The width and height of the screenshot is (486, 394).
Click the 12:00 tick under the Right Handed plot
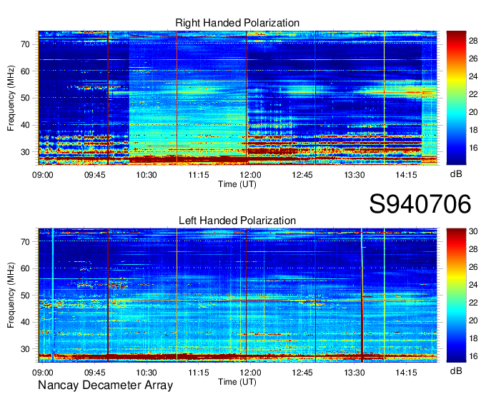(x=250, y=175)
